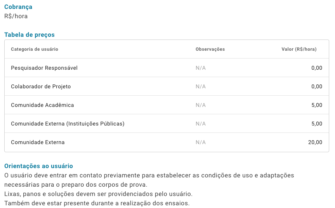335x208 pixels.
Task: Click N/A in the Comunidade Acadêmica row
Action: coord(201,105)
